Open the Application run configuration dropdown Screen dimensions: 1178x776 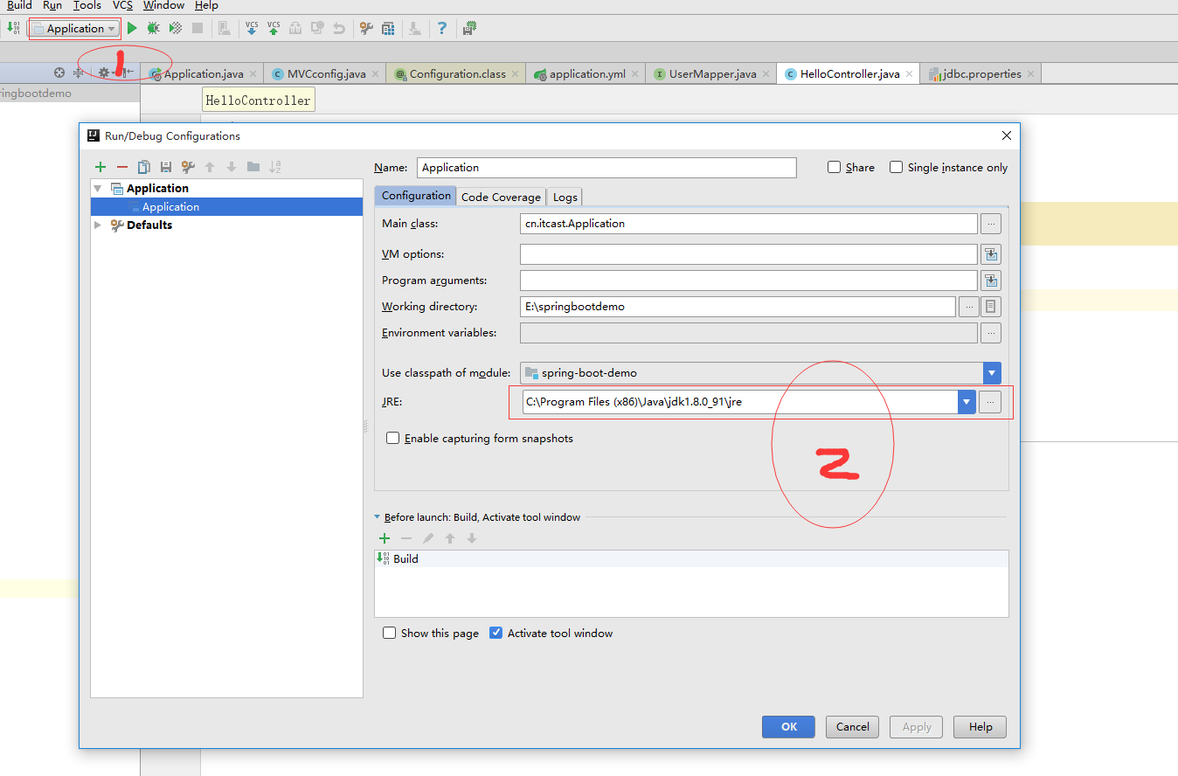click(x=75, y=28)
